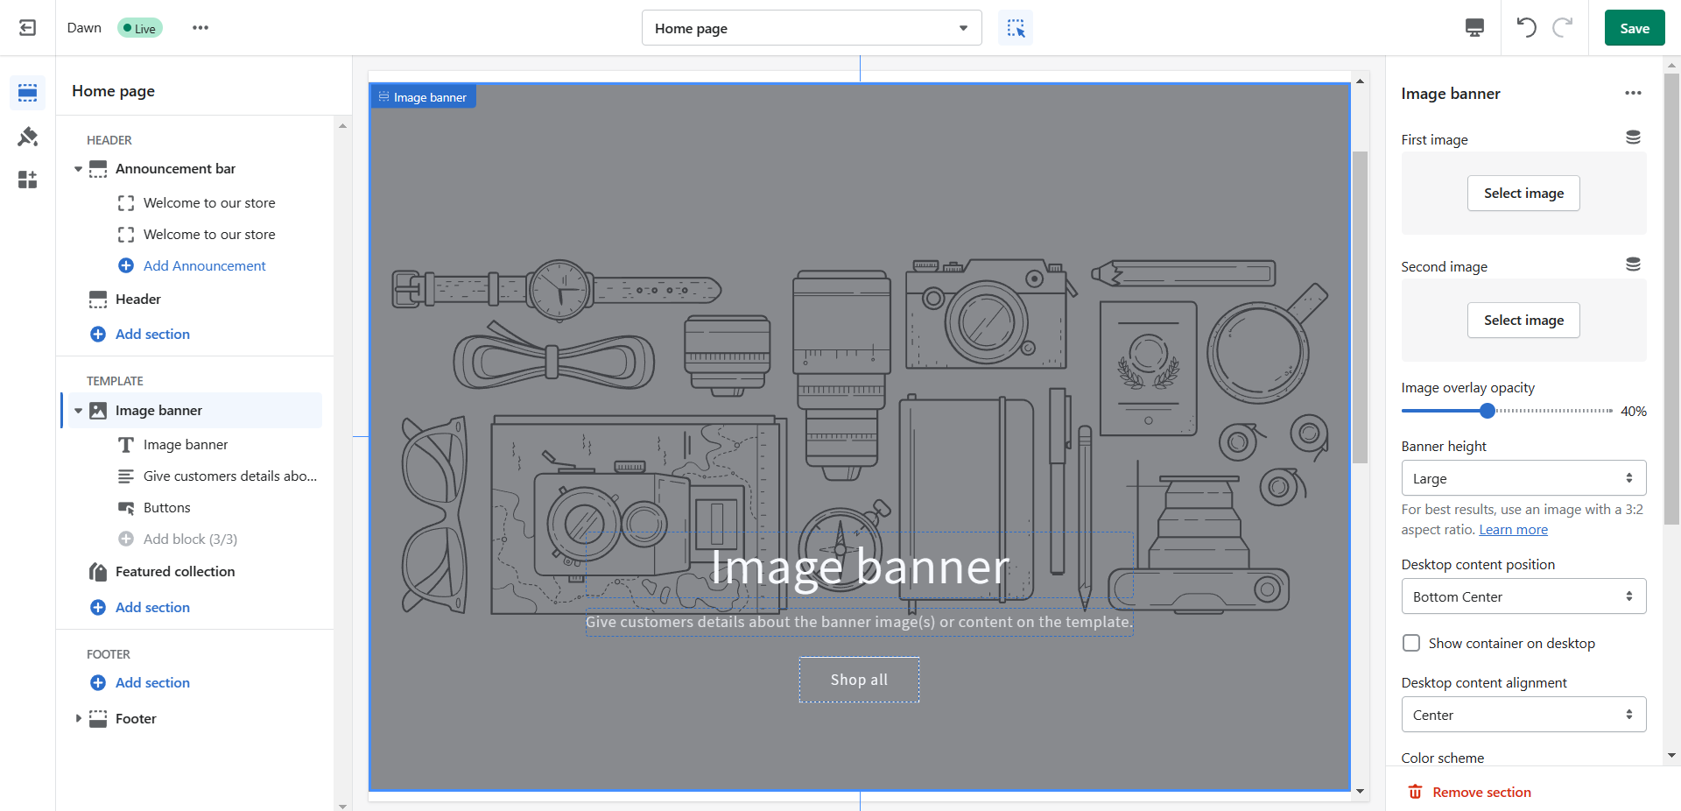The width and height of the screenshot is (1681, 811).
Task: Click the Image banner label tag on preview
Action: [x=423, y=96]
